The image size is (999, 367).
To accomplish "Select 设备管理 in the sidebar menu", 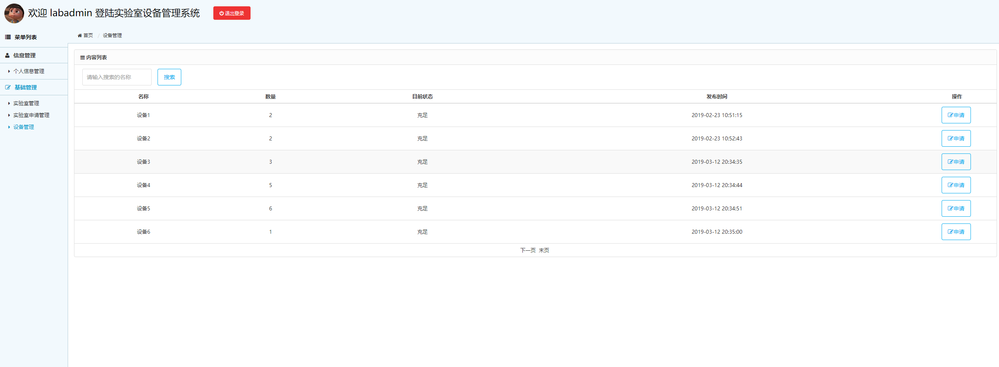I will (24, 127).
